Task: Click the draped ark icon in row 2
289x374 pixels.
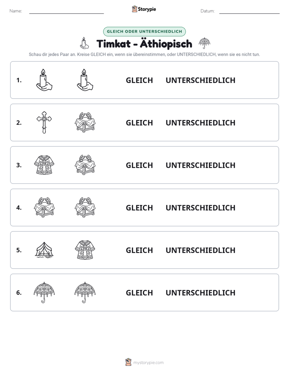Action: [85, 122]
